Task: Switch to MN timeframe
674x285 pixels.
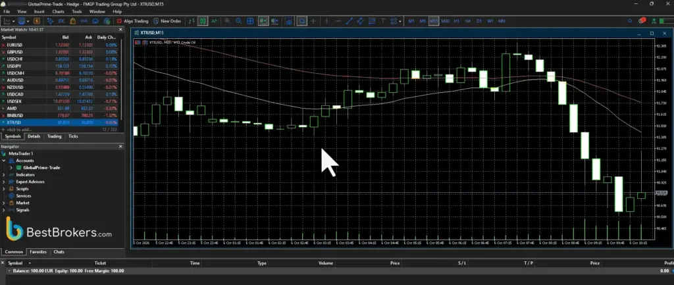Action: [x=502, y=21]
